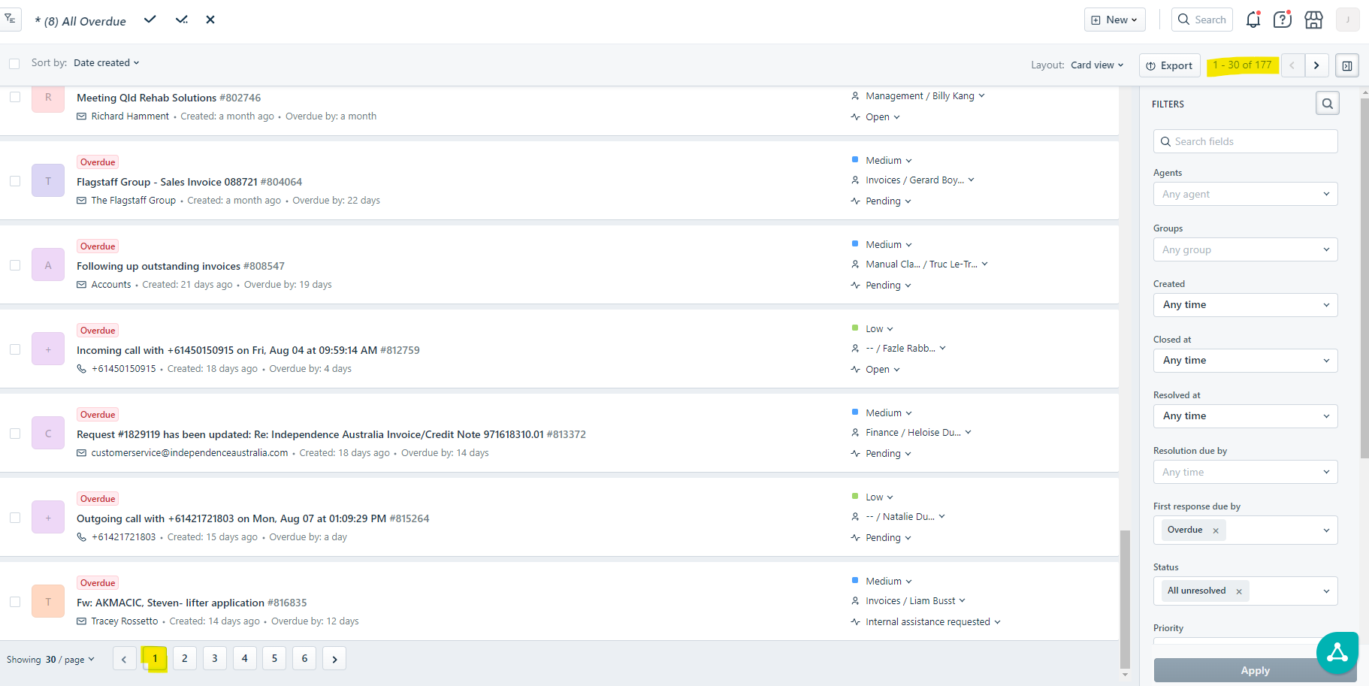The width and height of the screenshot is (1369, 686).
Task: Open ticket Flagstaff Group - Sales Invoice 088721
Action: tap(167, 182)
